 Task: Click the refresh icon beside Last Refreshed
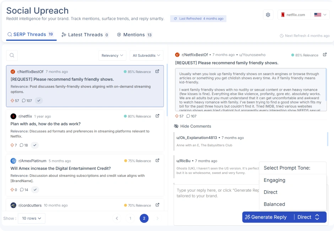(x=175, y=19)
